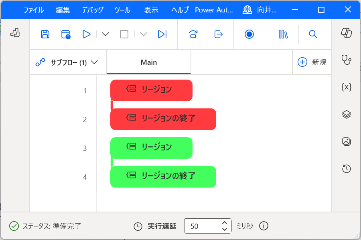Maximize the Power Automate window

(321, 10)
